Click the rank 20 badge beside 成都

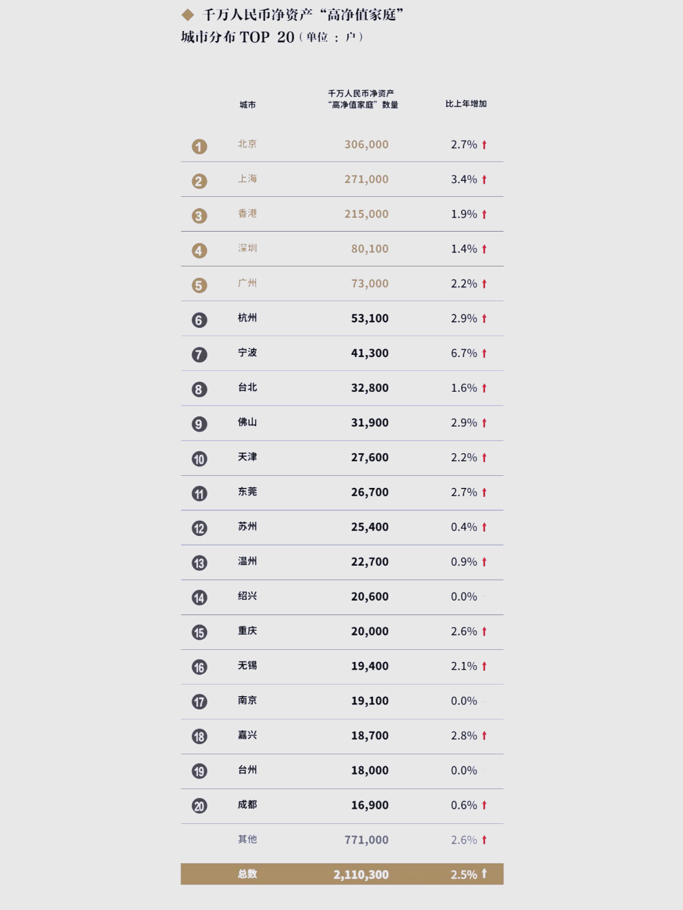tap(199, 806)
